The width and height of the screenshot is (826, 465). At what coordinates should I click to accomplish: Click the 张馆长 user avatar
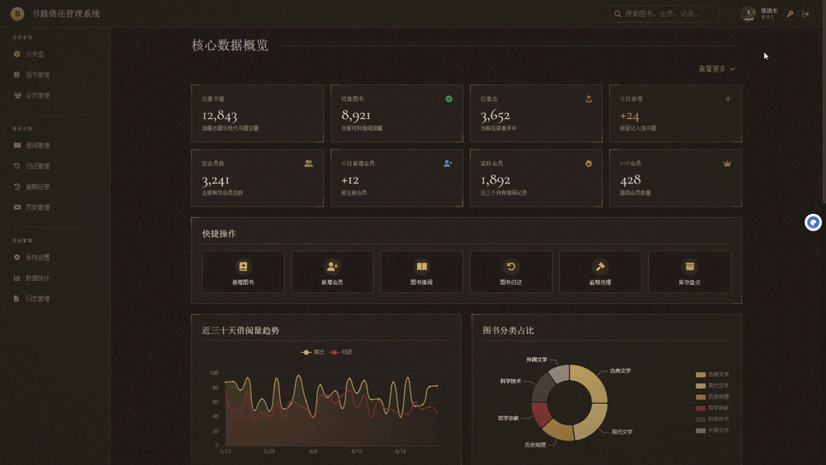pos(748,14)
